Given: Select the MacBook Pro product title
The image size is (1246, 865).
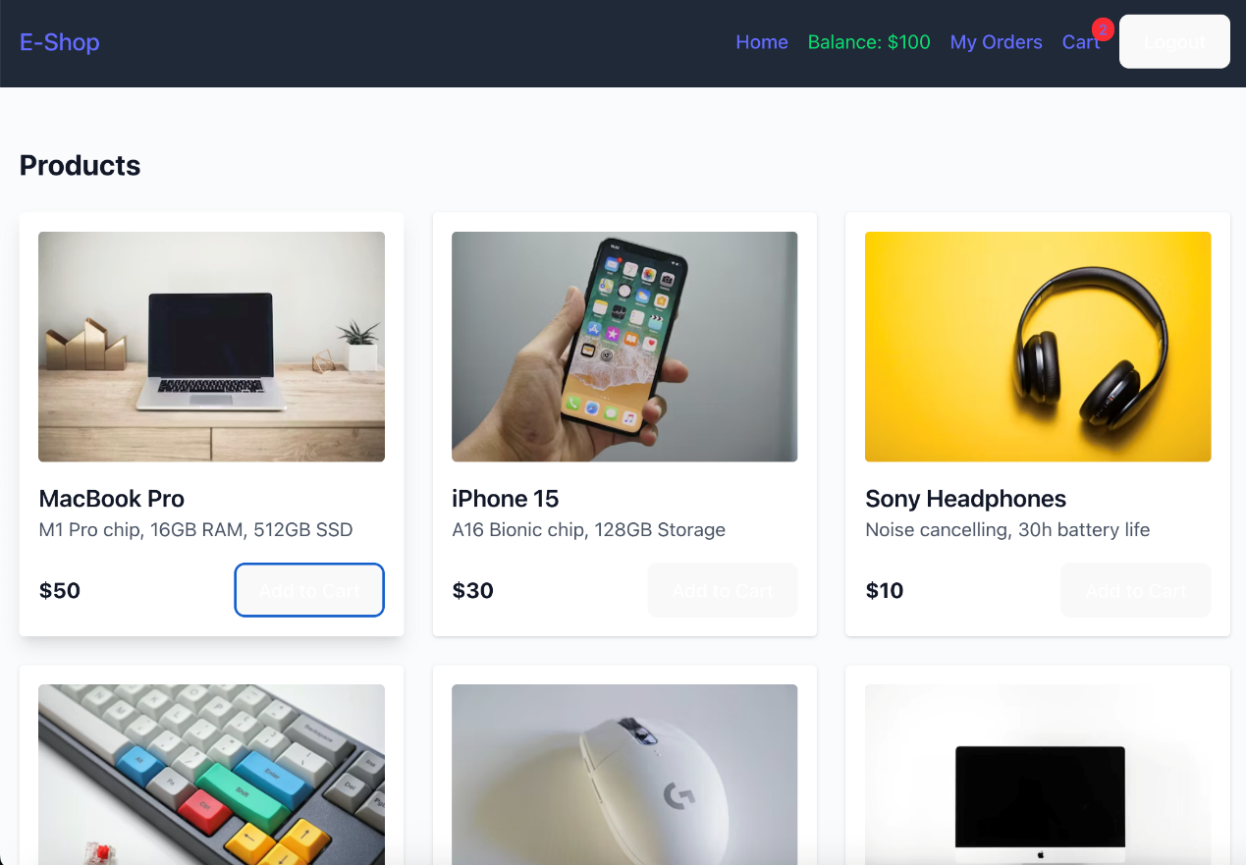Looking at the screenshot, I should tap(112, 499).
